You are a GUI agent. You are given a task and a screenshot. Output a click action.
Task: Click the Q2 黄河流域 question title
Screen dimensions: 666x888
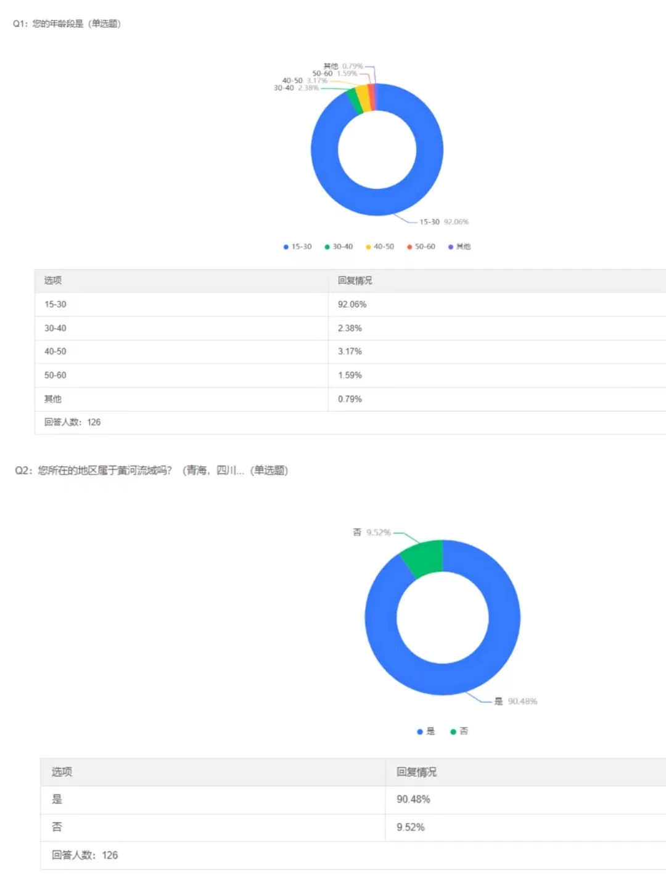(151, 471)
